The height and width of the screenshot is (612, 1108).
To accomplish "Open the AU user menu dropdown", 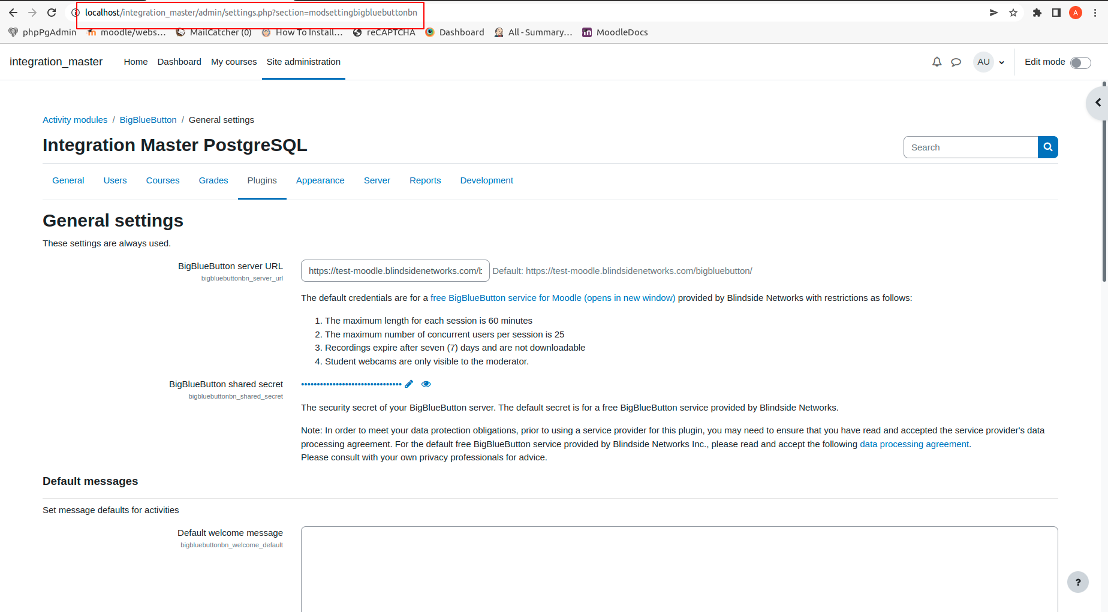I will click(x=989, y=62).
